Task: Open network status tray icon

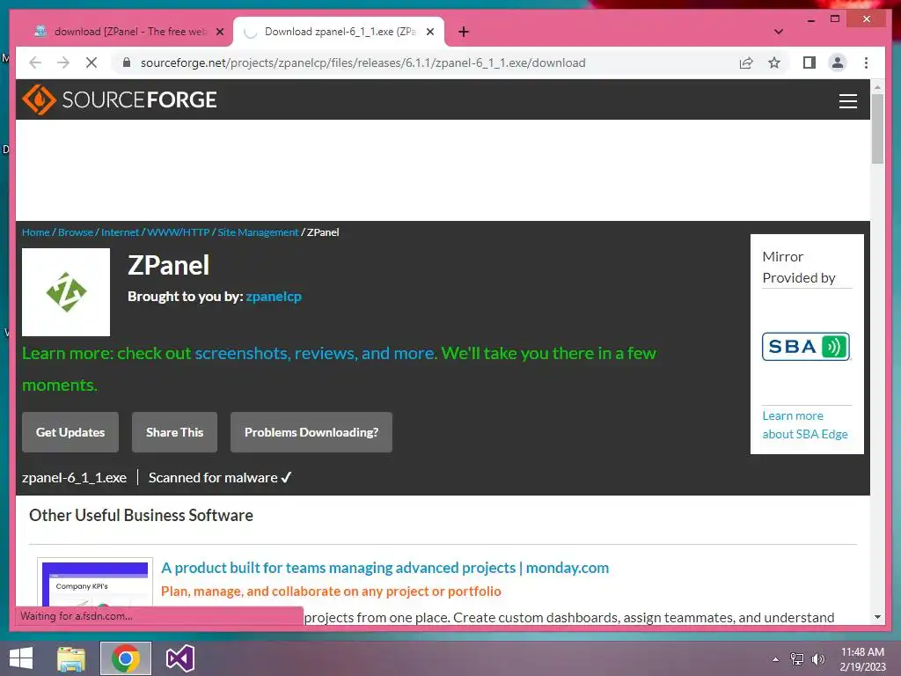Action: coord(797,659)
